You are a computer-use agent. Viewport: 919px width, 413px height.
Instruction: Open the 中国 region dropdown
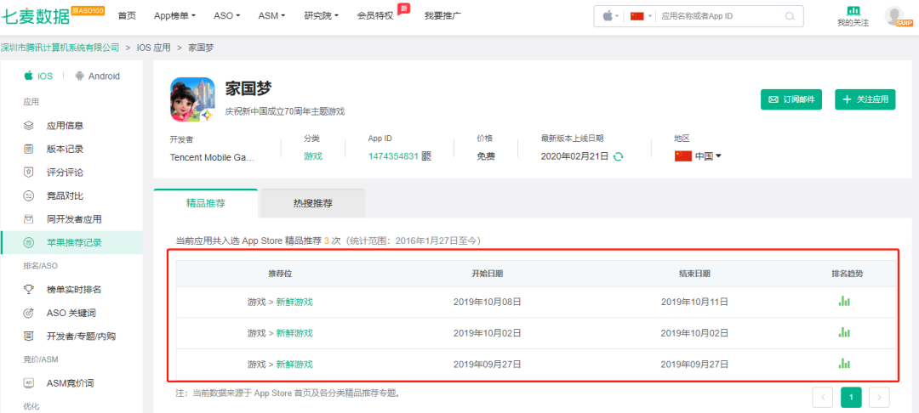698,156
